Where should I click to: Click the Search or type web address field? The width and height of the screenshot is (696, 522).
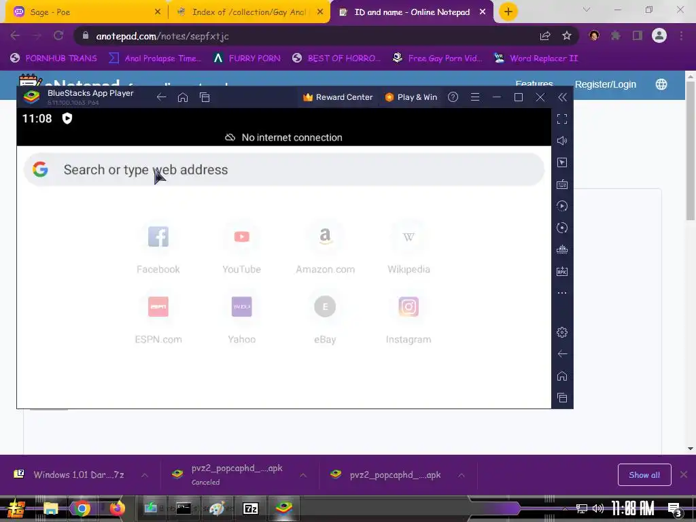pyautogui.click(x=284, y=169)
